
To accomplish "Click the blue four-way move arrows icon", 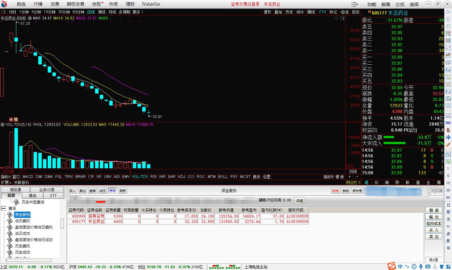I will pyautogui.click(x=448, y=137).
